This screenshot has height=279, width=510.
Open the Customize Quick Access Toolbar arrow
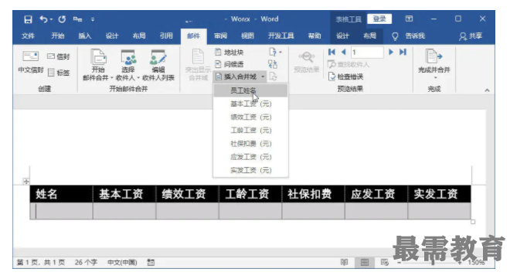coord(93,19)
